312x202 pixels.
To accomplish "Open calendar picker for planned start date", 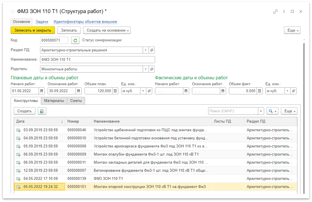I will click(x=42, y=91).
